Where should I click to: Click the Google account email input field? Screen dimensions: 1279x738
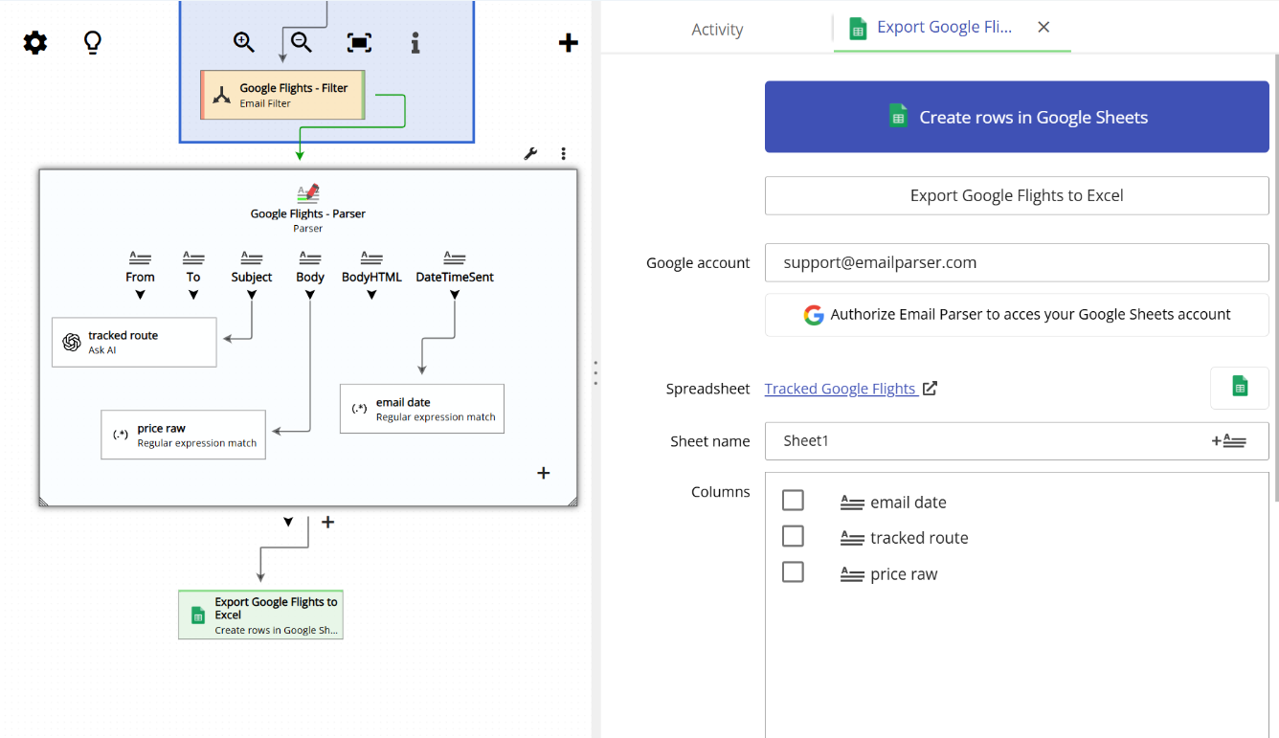1017,262
